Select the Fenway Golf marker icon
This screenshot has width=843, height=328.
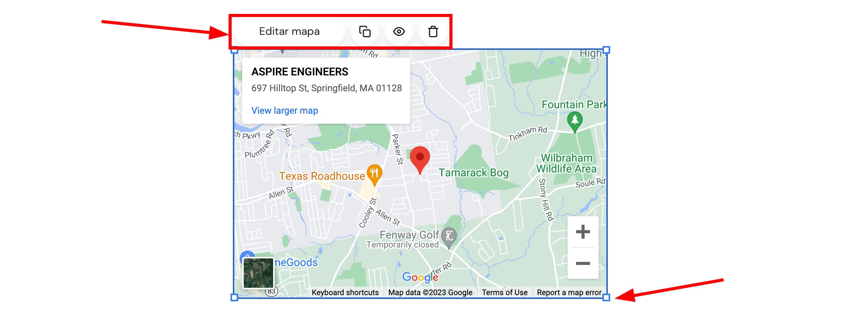click(x=449, y=237)
